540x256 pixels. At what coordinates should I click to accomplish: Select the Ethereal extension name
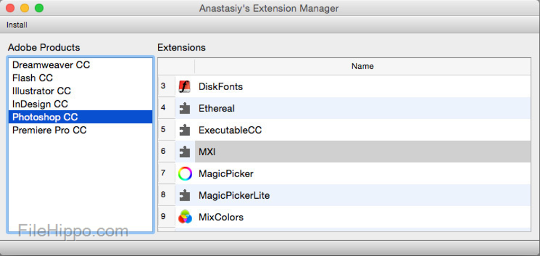pos(217,108)
